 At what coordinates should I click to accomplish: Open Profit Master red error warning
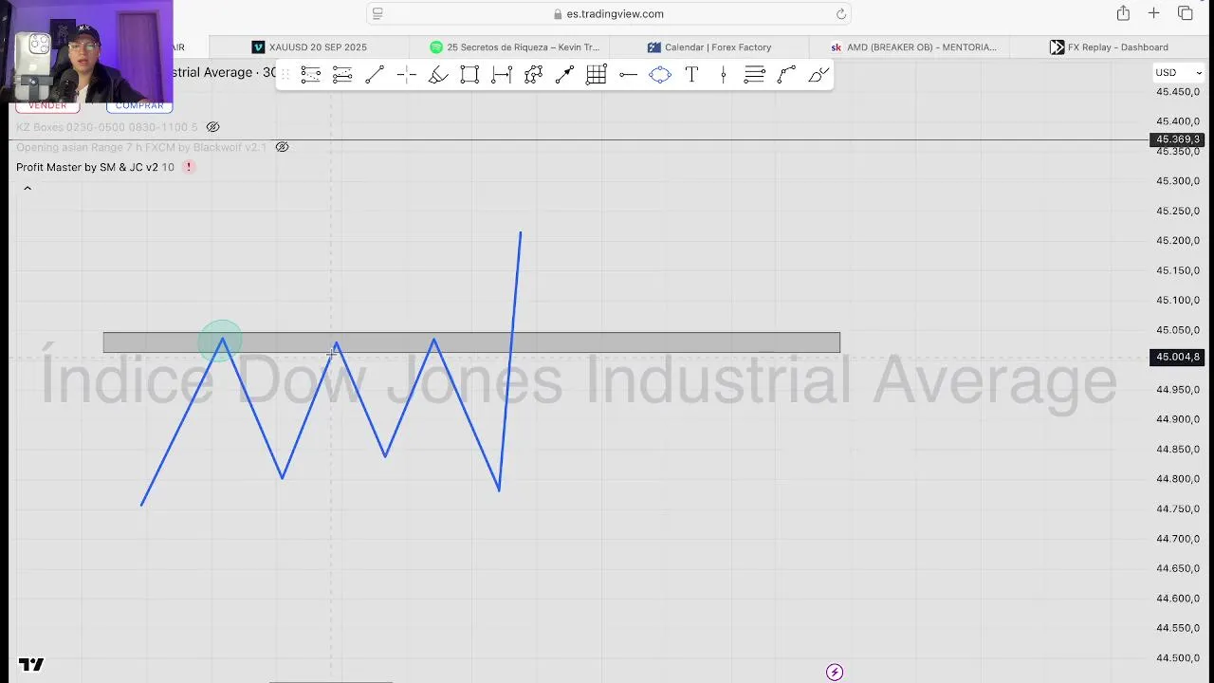click(x=189, y=167)
